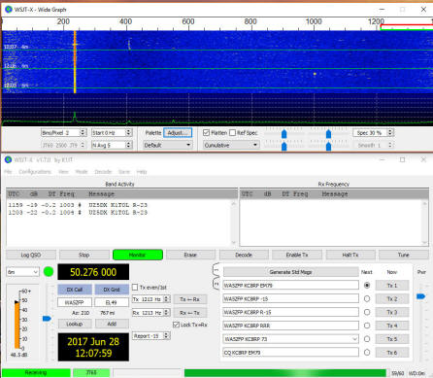Open the Decode menu
Viewport: 433px width, 378px height.
tap(103, 172)
